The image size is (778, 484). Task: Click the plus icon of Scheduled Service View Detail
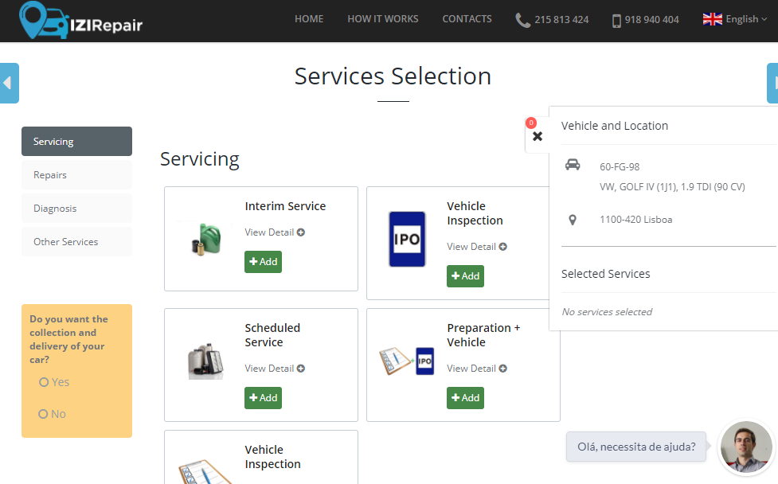301,369
